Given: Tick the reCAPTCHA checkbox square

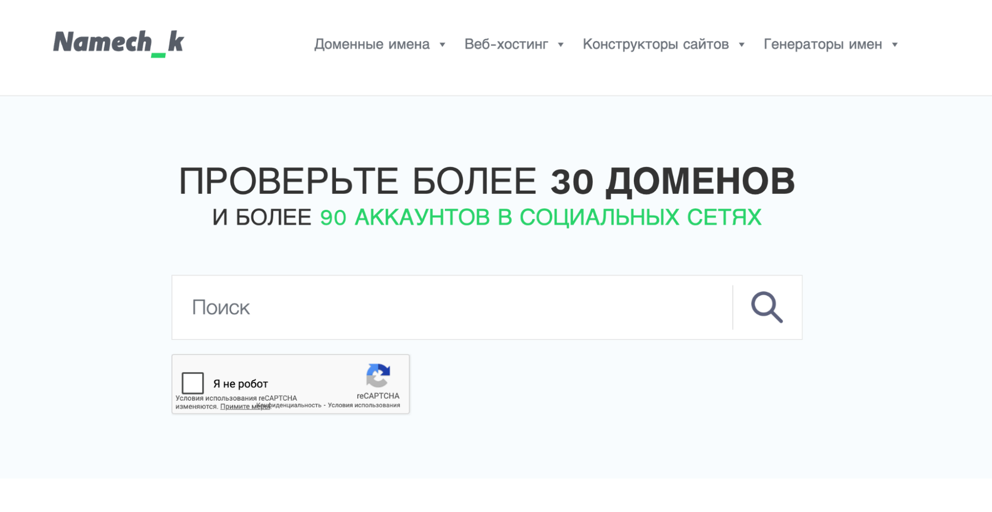Looking at the screenshot, I should (x=192, y=383).
